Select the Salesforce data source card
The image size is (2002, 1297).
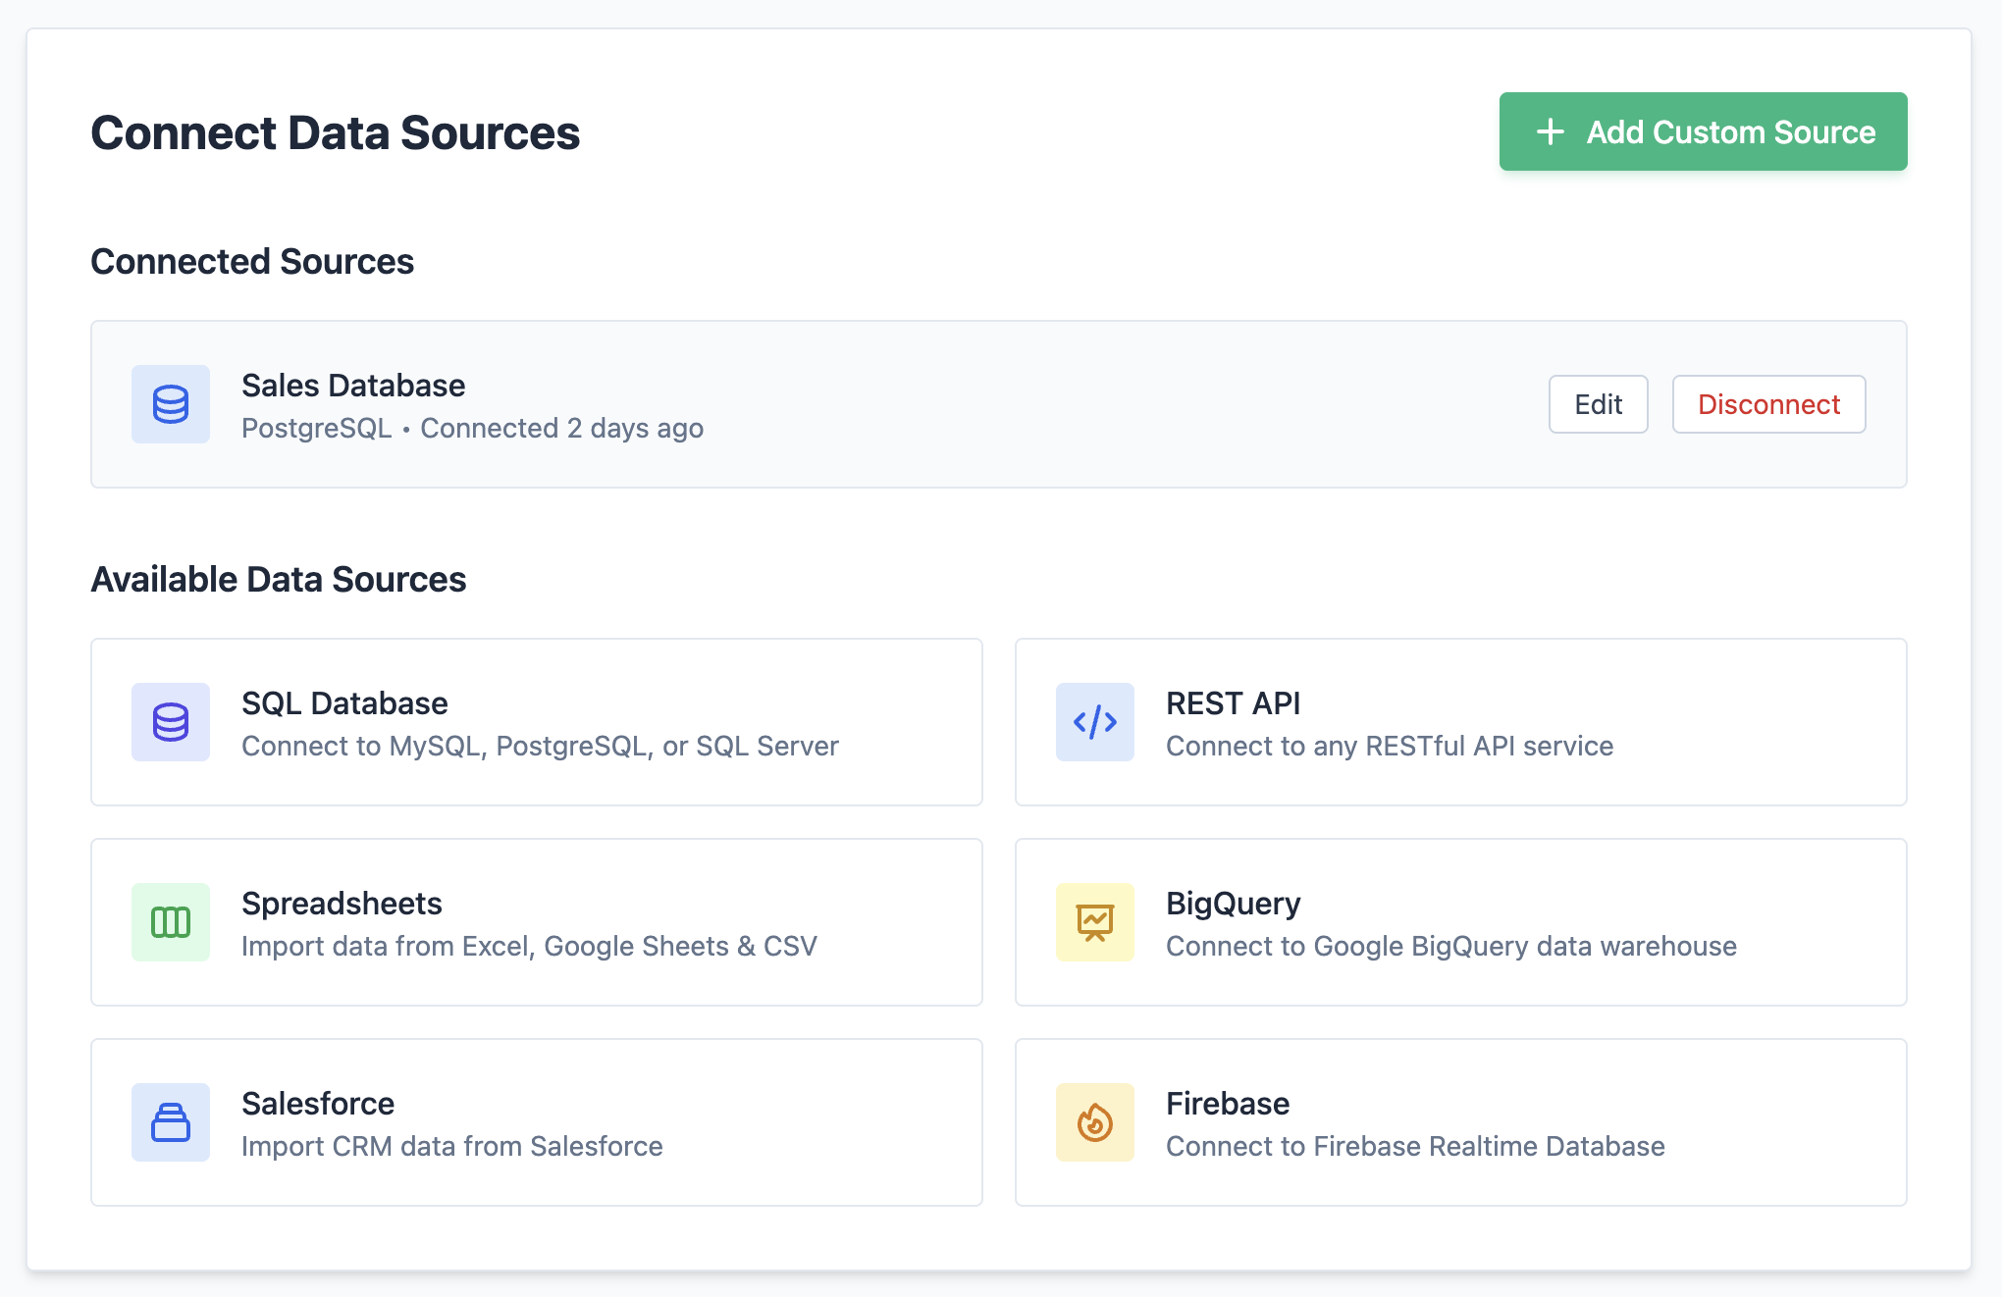(x=536, y=1122)
